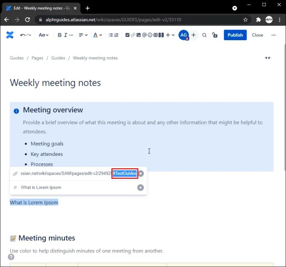The image size is (286, 267).
Task: Click the mention (@) icon
Action: click(144, 35)
